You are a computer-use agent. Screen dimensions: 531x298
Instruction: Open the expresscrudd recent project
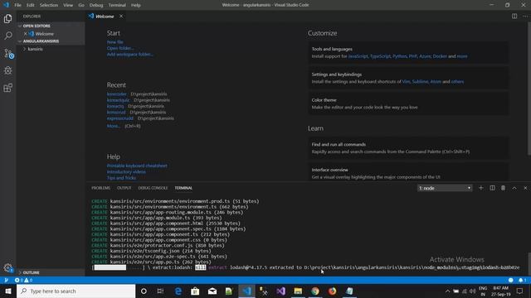pyautogui.click(x=120, y=118)
